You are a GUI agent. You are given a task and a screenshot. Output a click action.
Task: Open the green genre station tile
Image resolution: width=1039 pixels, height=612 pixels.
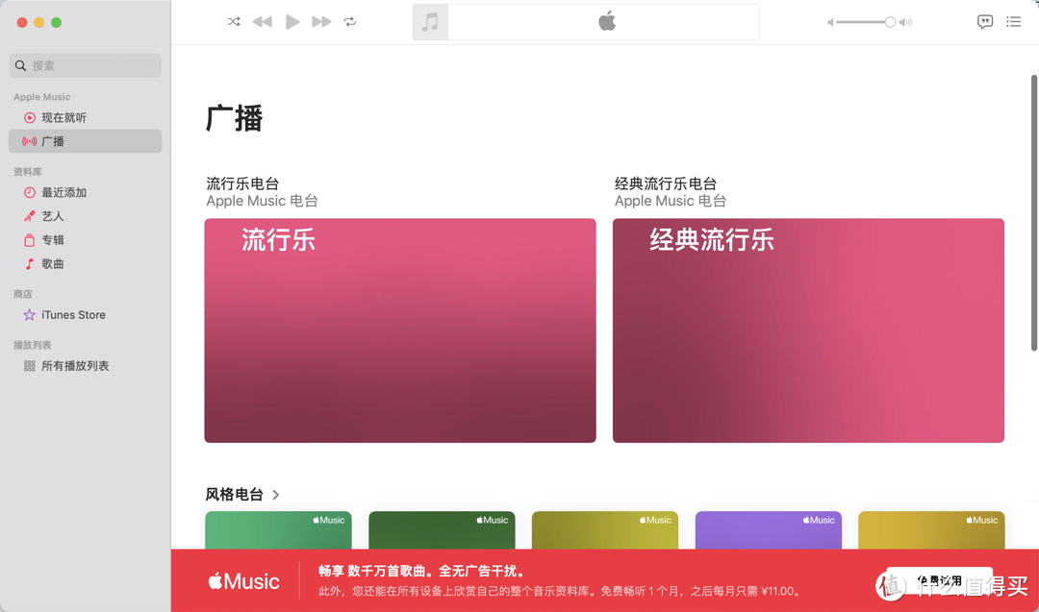pos(278,530)
